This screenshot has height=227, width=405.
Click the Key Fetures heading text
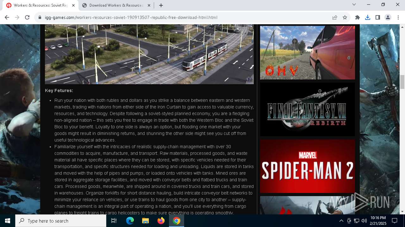(59, 90)
